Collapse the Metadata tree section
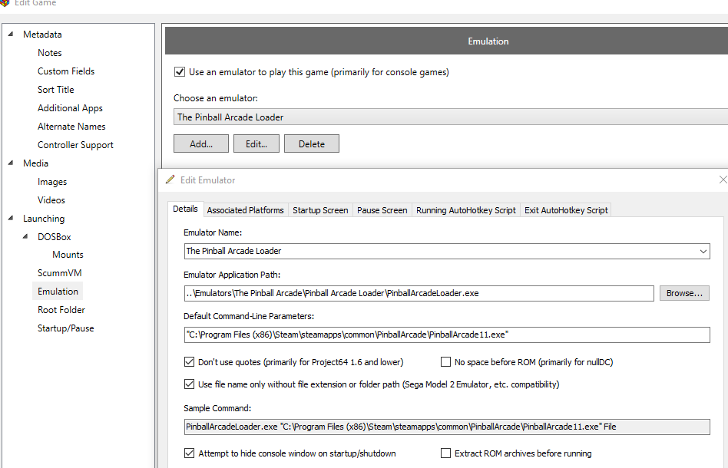Image resolution: width=728 pixels, height=468 pixels. [11, 34]
